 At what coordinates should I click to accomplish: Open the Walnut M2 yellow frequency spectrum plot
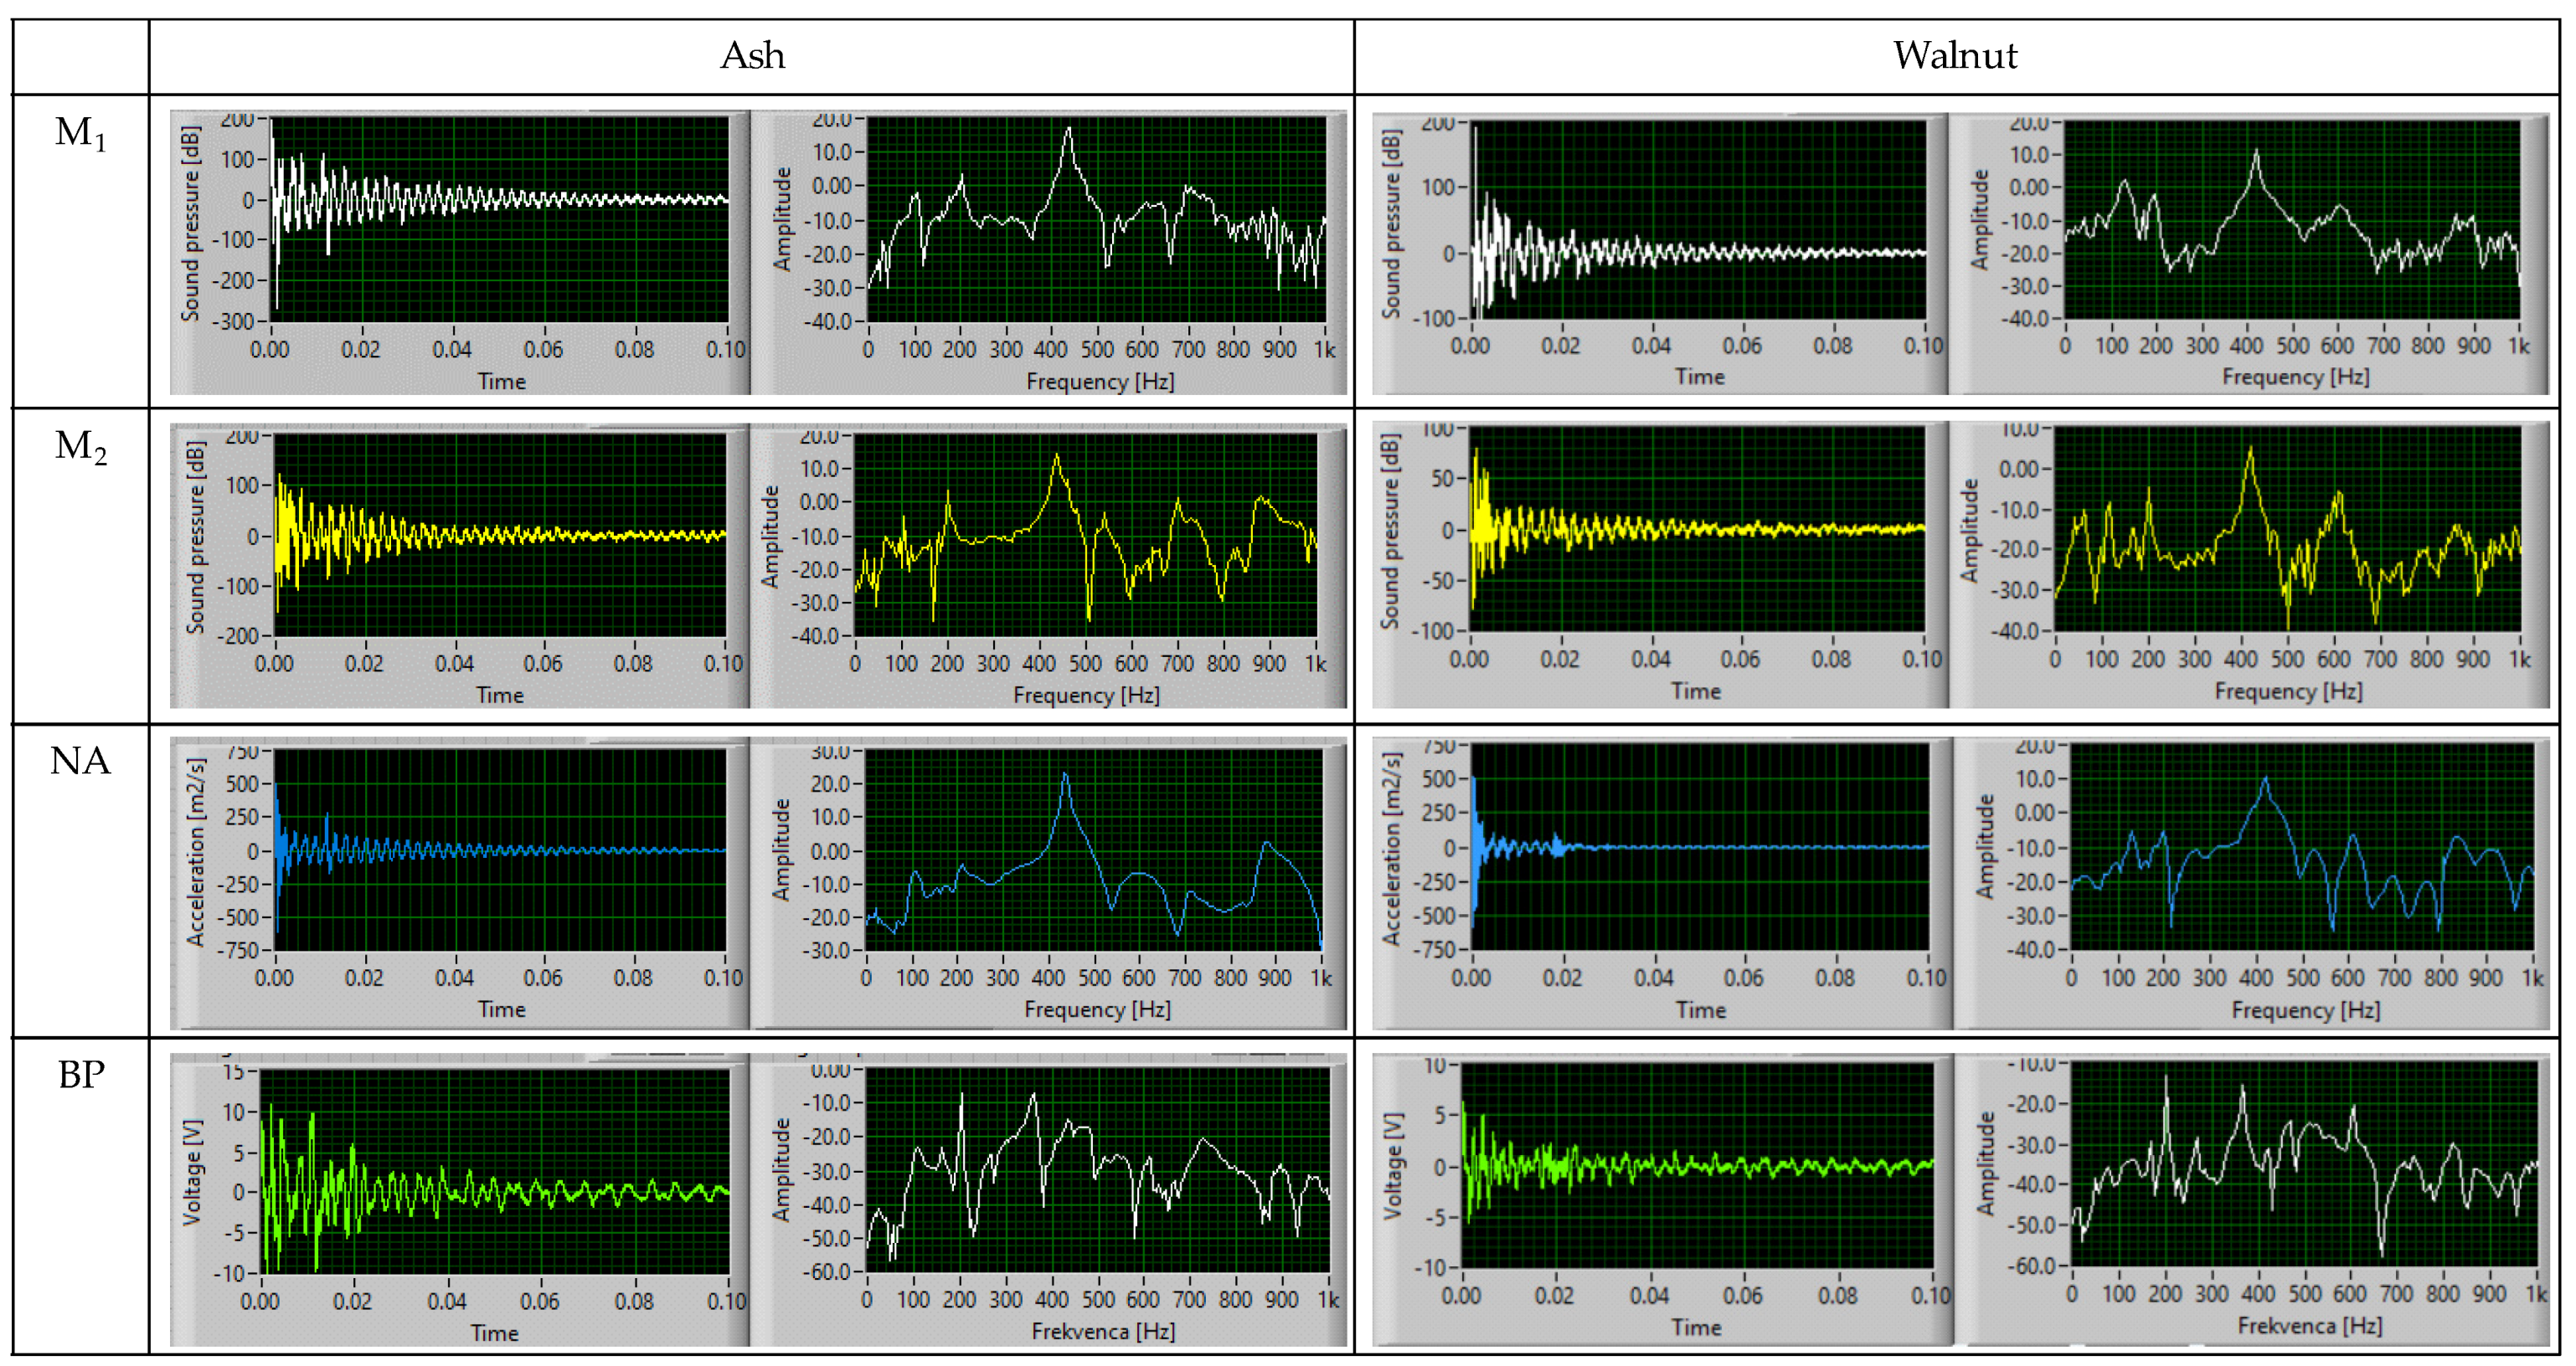pyautogui.click(x=2286, y=530)
